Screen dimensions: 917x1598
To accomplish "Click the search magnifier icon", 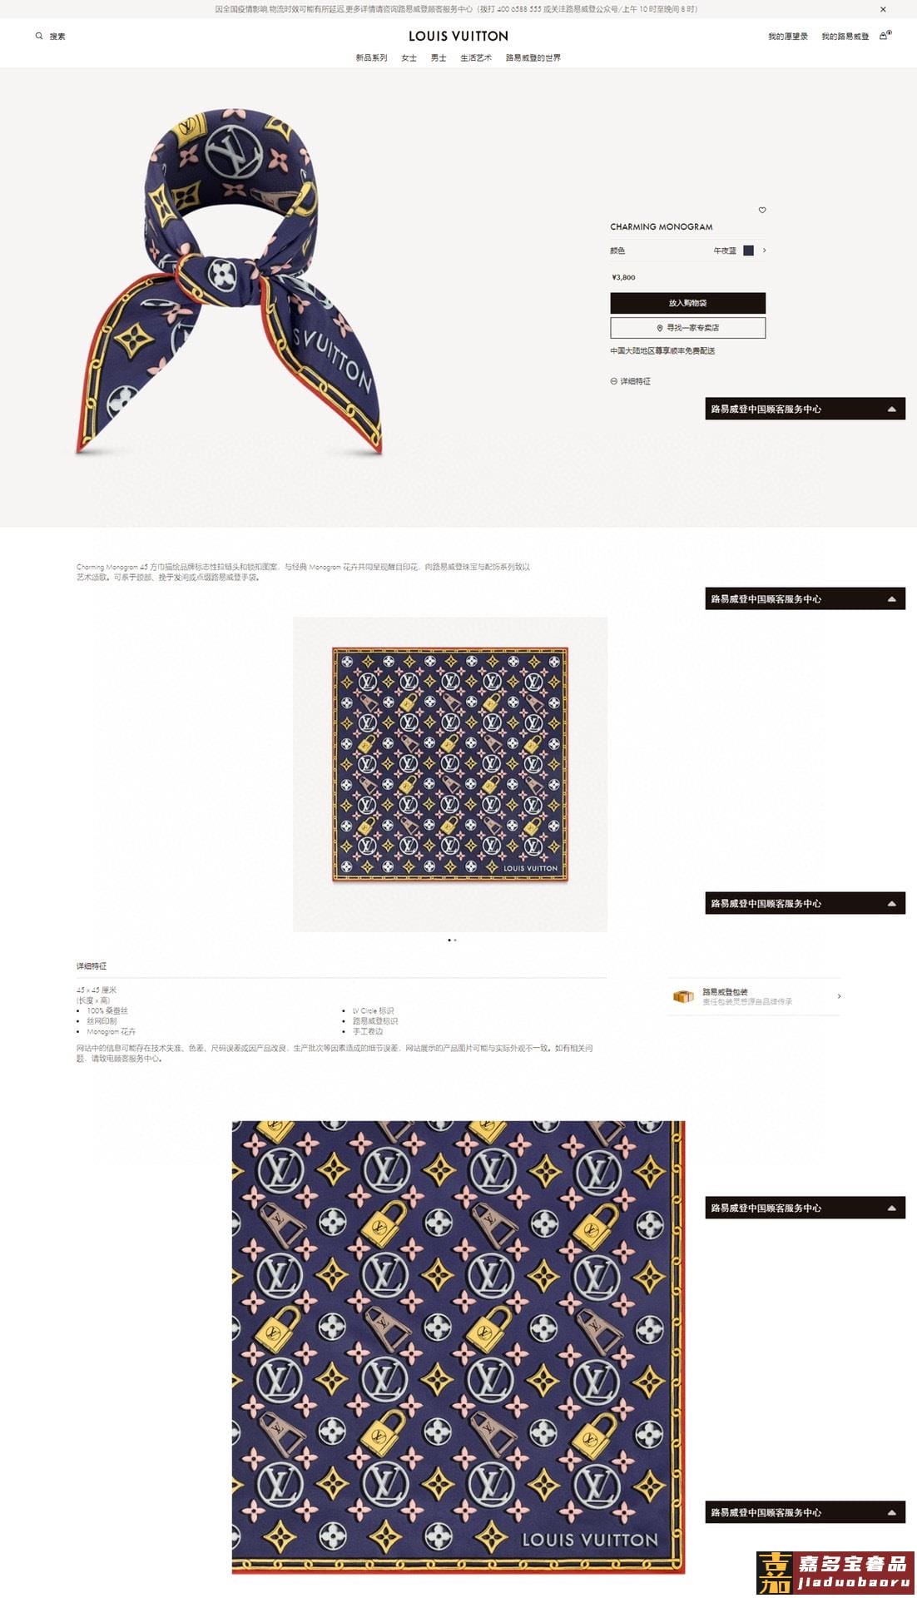I will pyautogui.click(x=38, y=36).
